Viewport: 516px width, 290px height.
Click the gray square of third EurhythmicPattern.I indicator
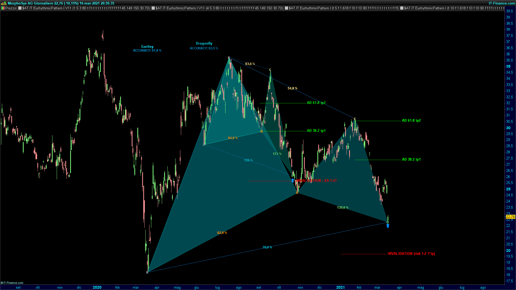(286, 8)
